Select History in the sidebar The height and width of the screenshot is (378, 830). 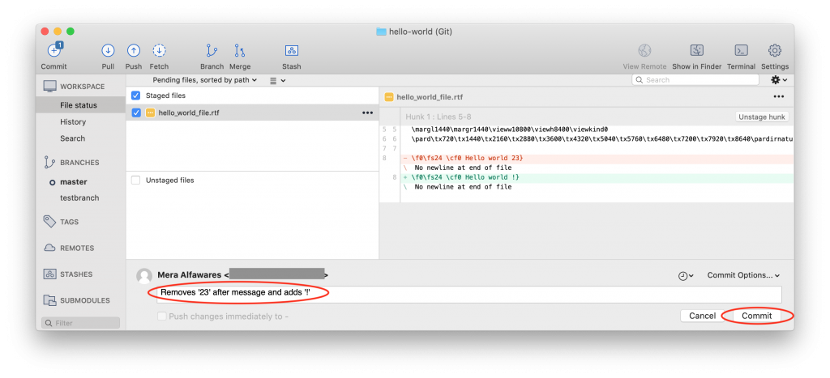73,122
